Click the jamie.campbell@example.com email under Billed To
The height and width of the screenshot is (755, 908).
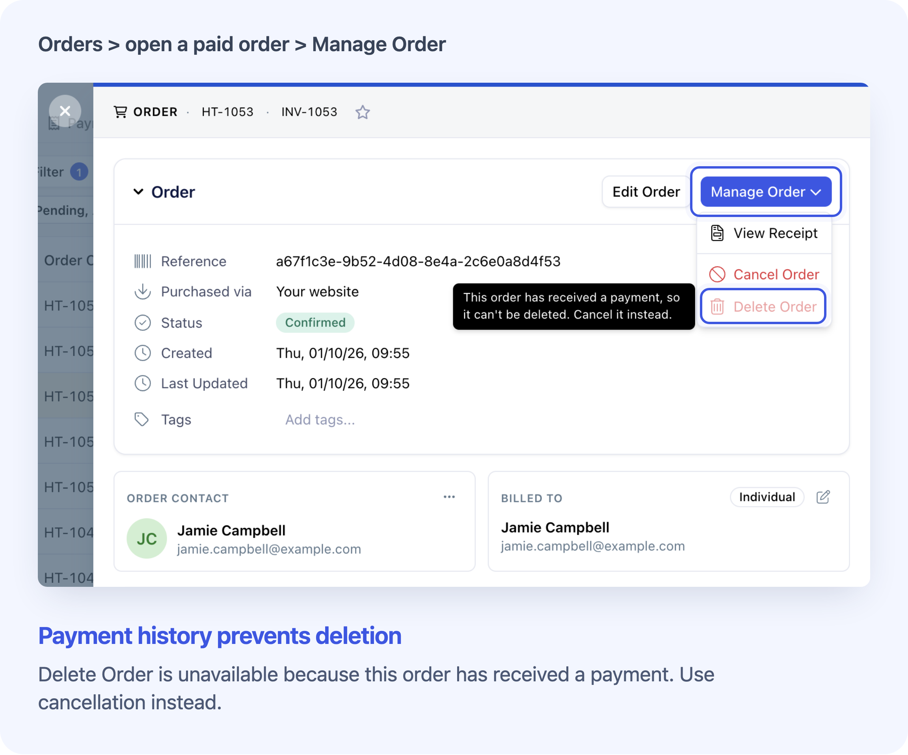pyautogui.click(x=593, y=546)
